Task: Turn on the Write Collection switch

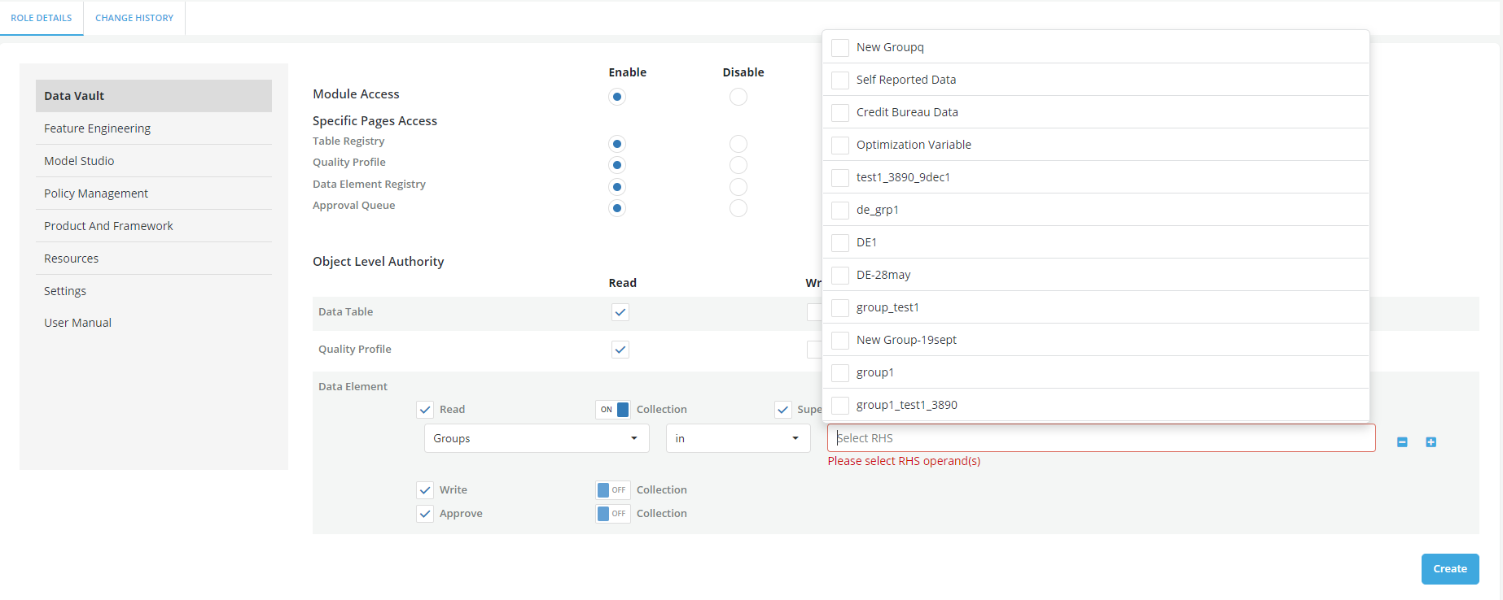Action: pyautogui.click(x=612, y=490)
